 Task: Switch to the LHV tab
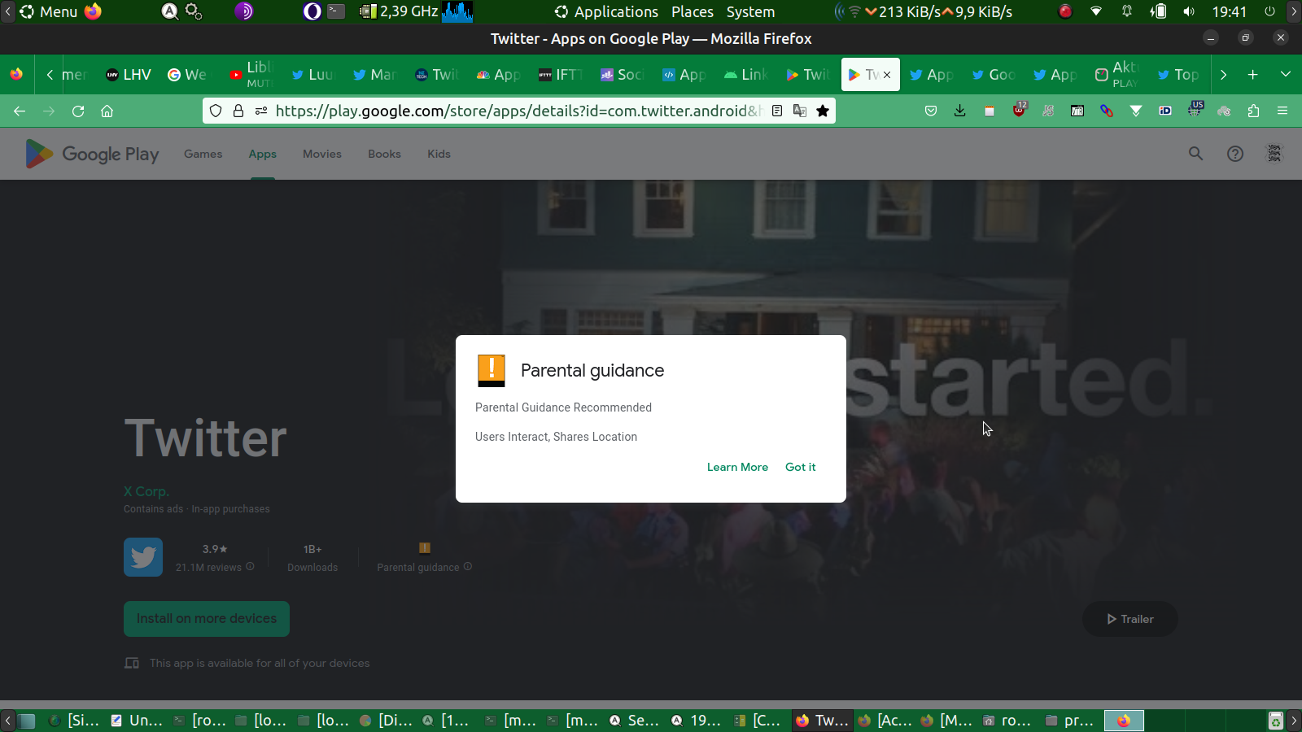point(129,75)
